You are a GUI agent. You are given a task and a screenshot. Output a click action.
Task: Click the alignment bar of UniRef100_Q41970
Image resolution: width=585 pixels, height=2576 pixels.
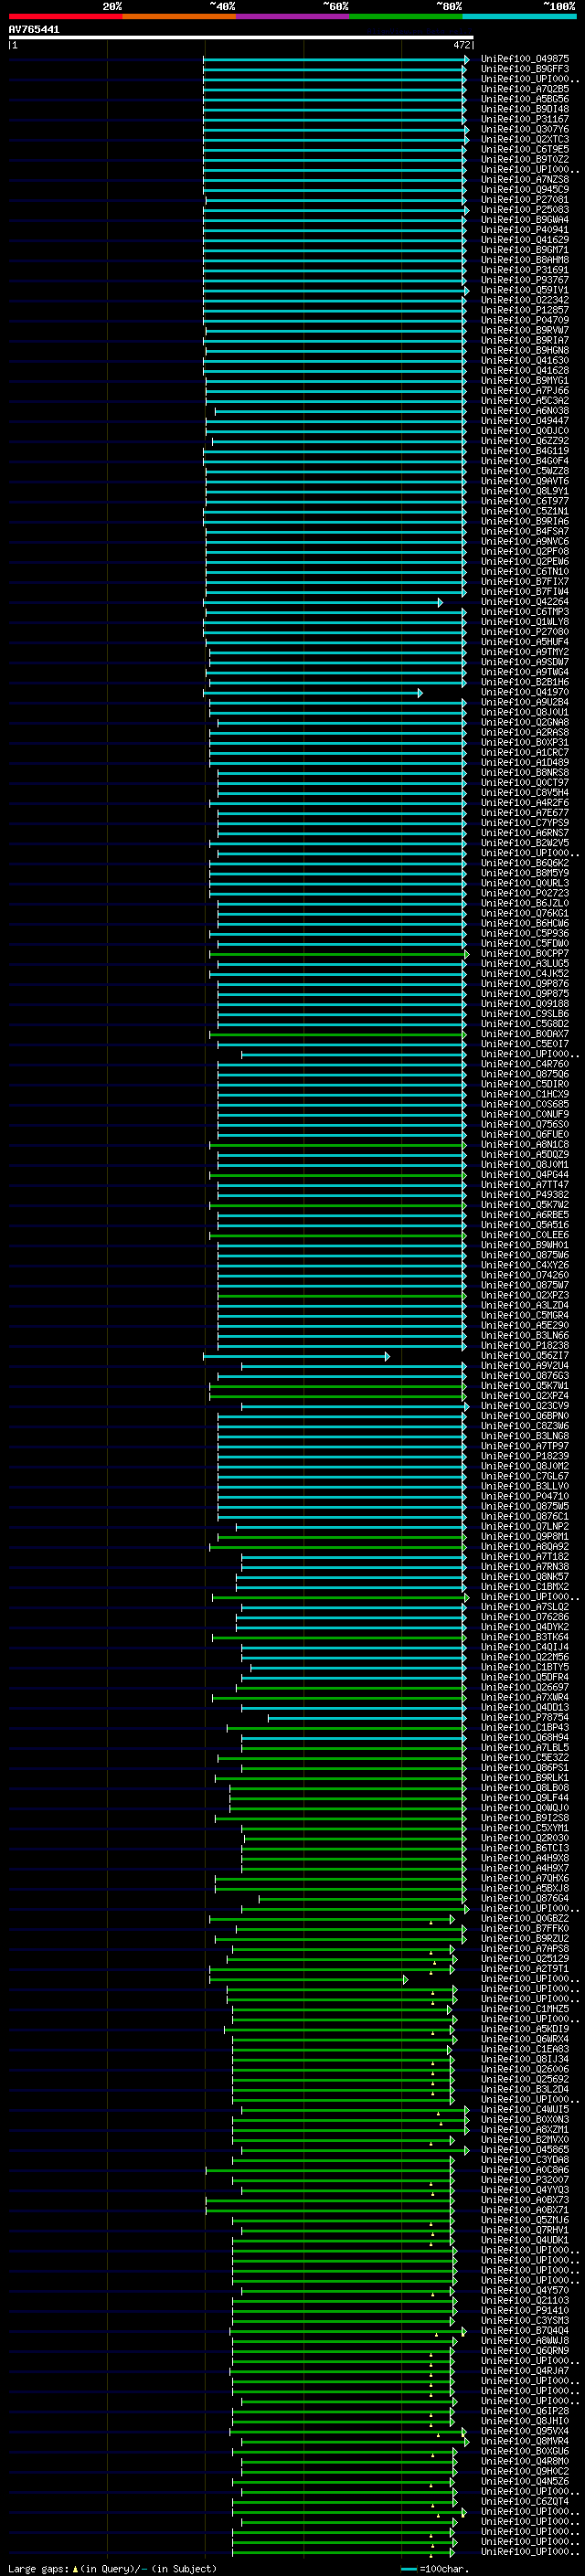[313, 692]
